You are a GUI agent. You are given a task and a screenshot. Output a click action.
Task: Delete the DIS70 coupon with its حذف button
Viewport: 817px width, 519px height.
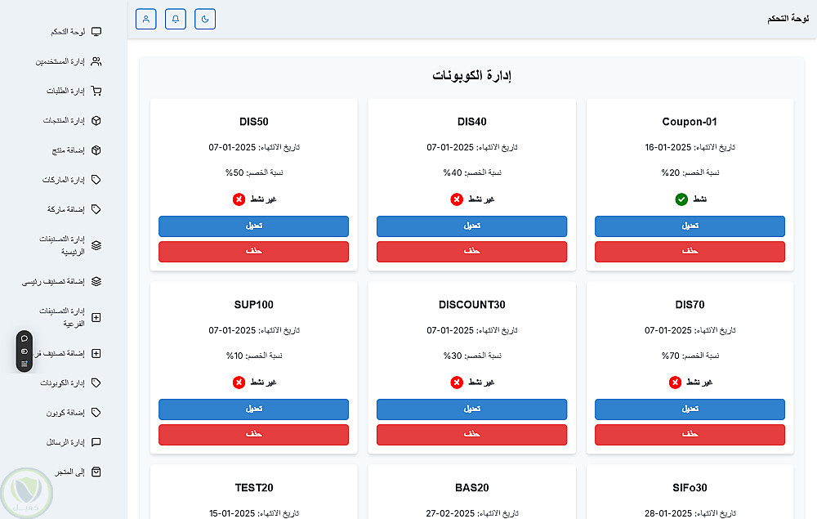[690, 435]
